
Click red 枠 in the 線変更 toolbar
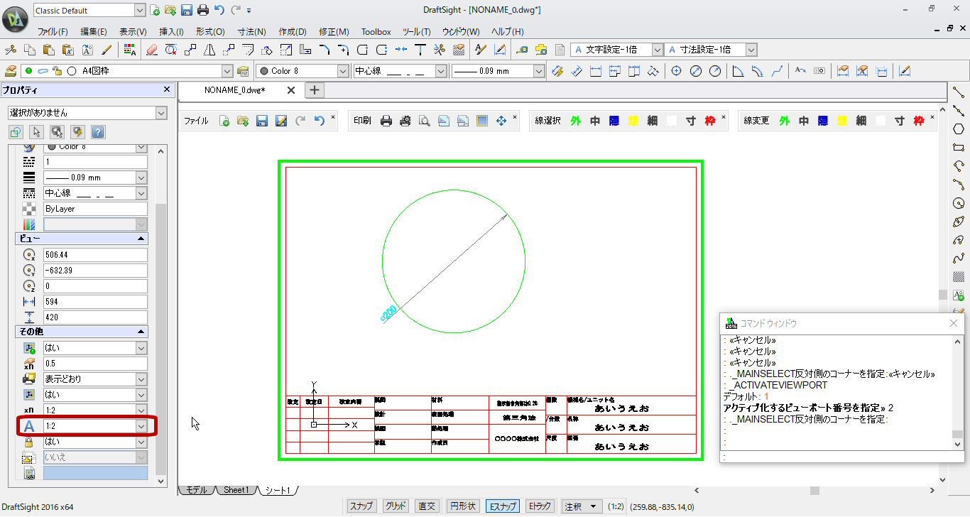click(x=919, y=121)
